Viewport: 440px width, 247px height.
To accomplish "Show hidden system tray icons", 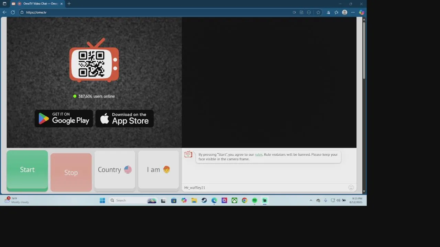I will pyautogui.click(x=311, y=200).
